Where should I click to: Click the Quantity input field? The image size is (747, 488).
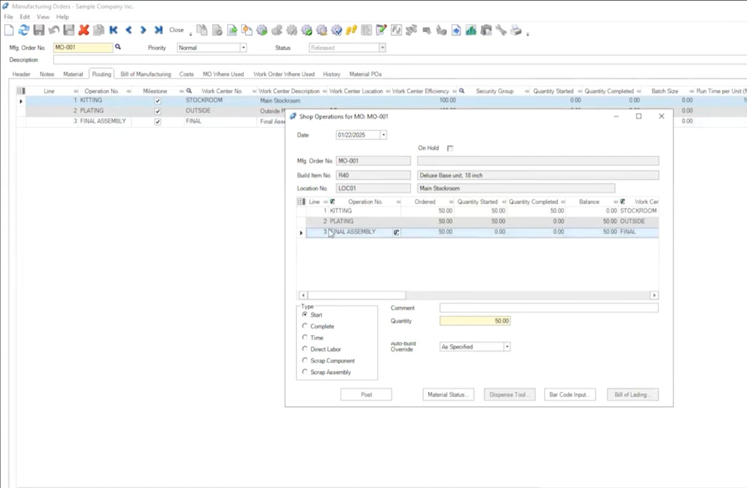click(474, 321)
